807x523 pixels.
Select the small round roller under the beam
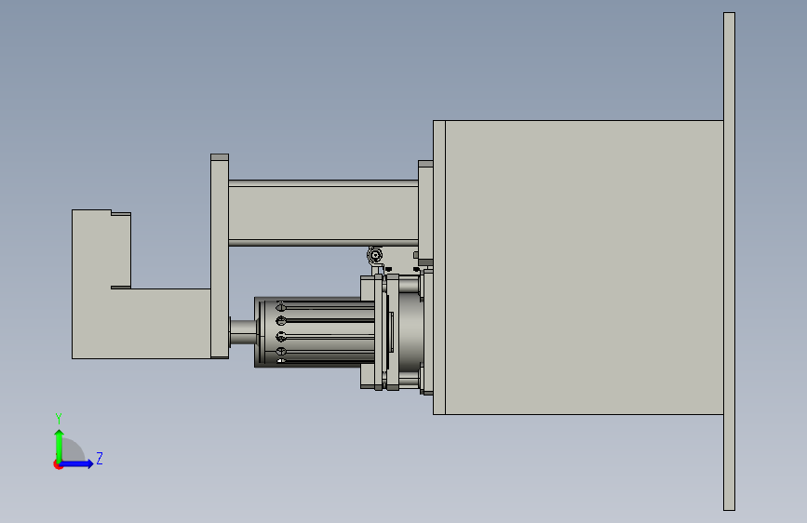pos(375,255)
